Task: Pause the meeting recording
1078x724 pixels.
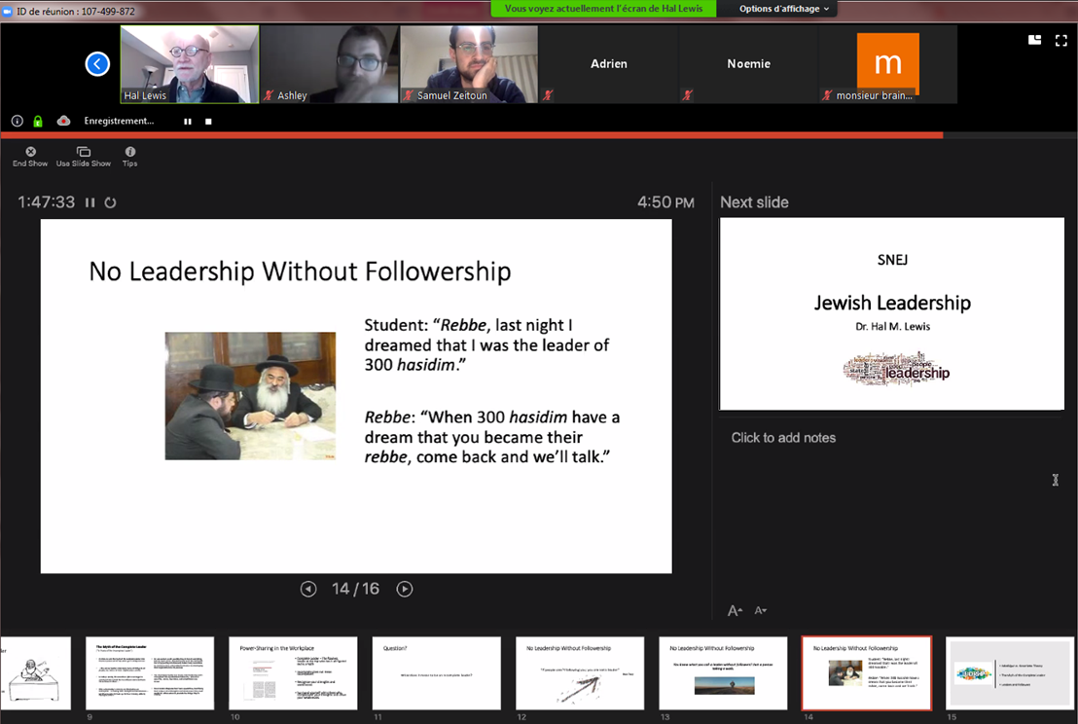Action: (188, 122)
